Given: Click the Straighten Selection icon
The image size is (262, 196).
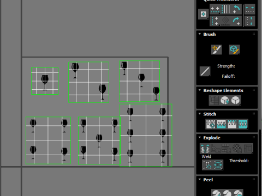Looking at the screenshot, I should 214,100.
